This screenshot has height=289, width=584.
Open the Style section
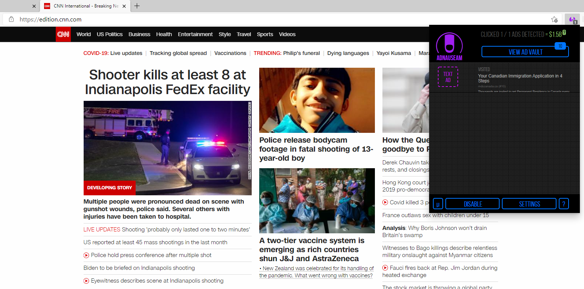tap(225, 34)
